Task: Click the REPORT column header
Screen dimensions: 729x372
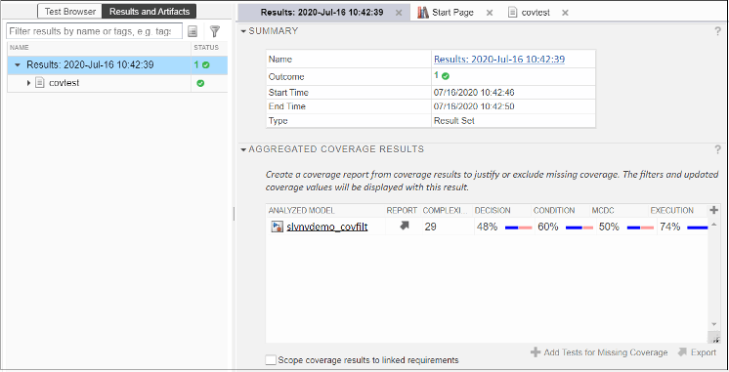Action: coord(402,210)
